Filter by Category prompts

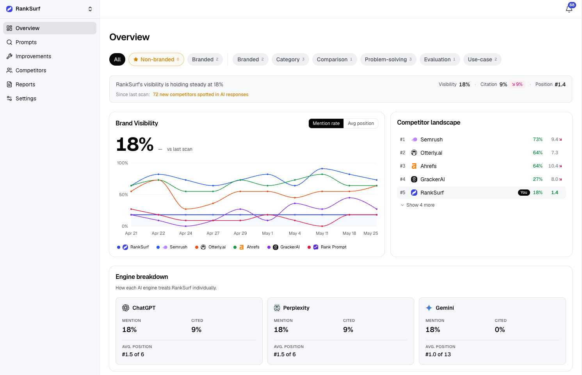click(290, 59)
